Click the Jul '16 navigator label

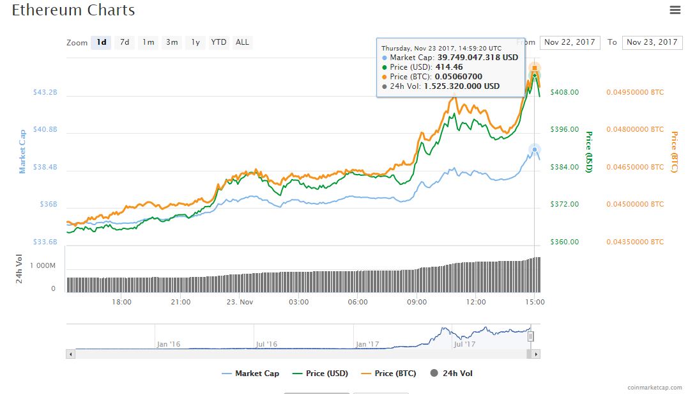pos(267,344)
